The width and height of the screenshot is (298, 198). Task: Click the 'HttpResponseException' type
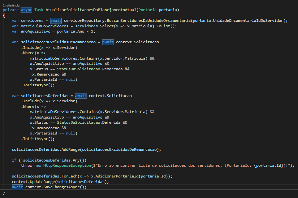coord(67,165)
